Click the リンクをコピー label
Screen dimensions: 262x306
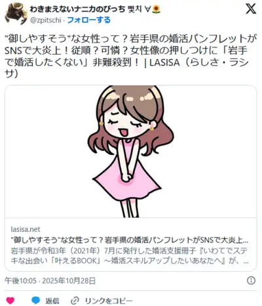(x=109, y=301)
